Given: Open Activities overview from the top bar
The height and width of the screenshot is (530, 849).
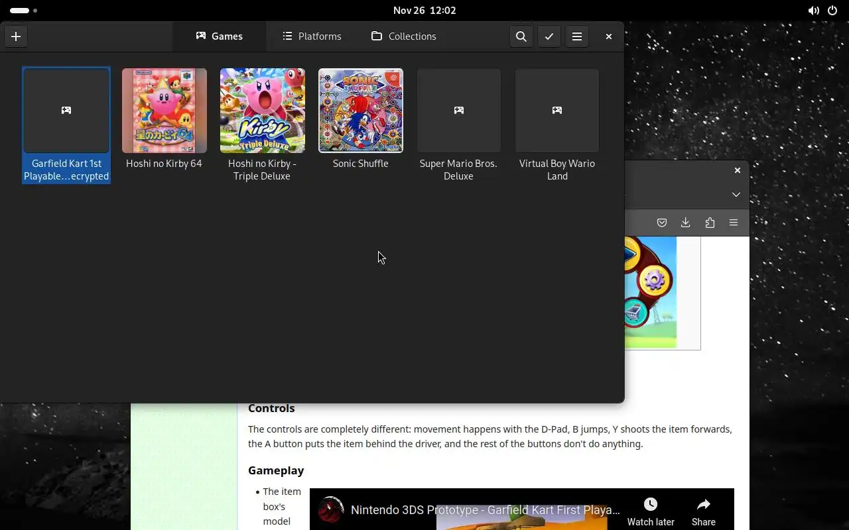Looking at the screenshot, I should (23, 11).
